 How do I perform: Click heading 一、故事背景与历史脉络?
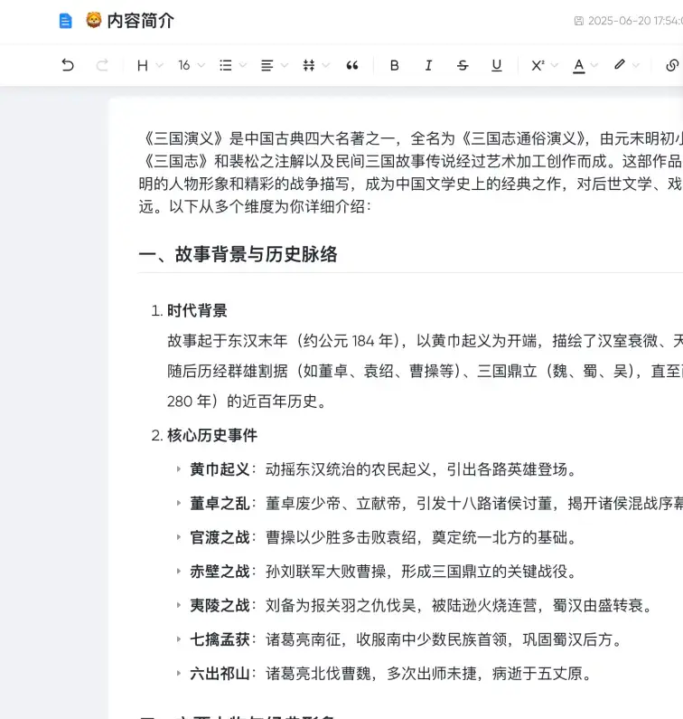[x=238, y=254]
